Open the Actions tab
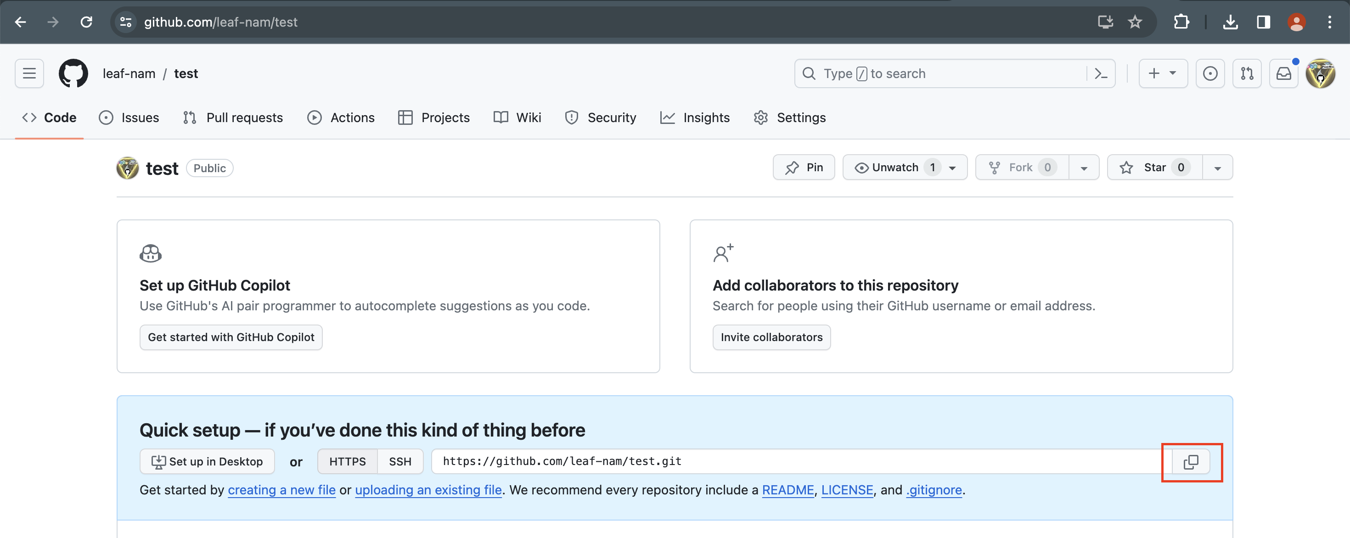The image size is (1350, 538). [341, 118]
